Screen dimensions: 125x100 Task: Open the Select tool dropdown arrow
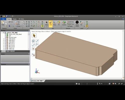pos(47,27)
